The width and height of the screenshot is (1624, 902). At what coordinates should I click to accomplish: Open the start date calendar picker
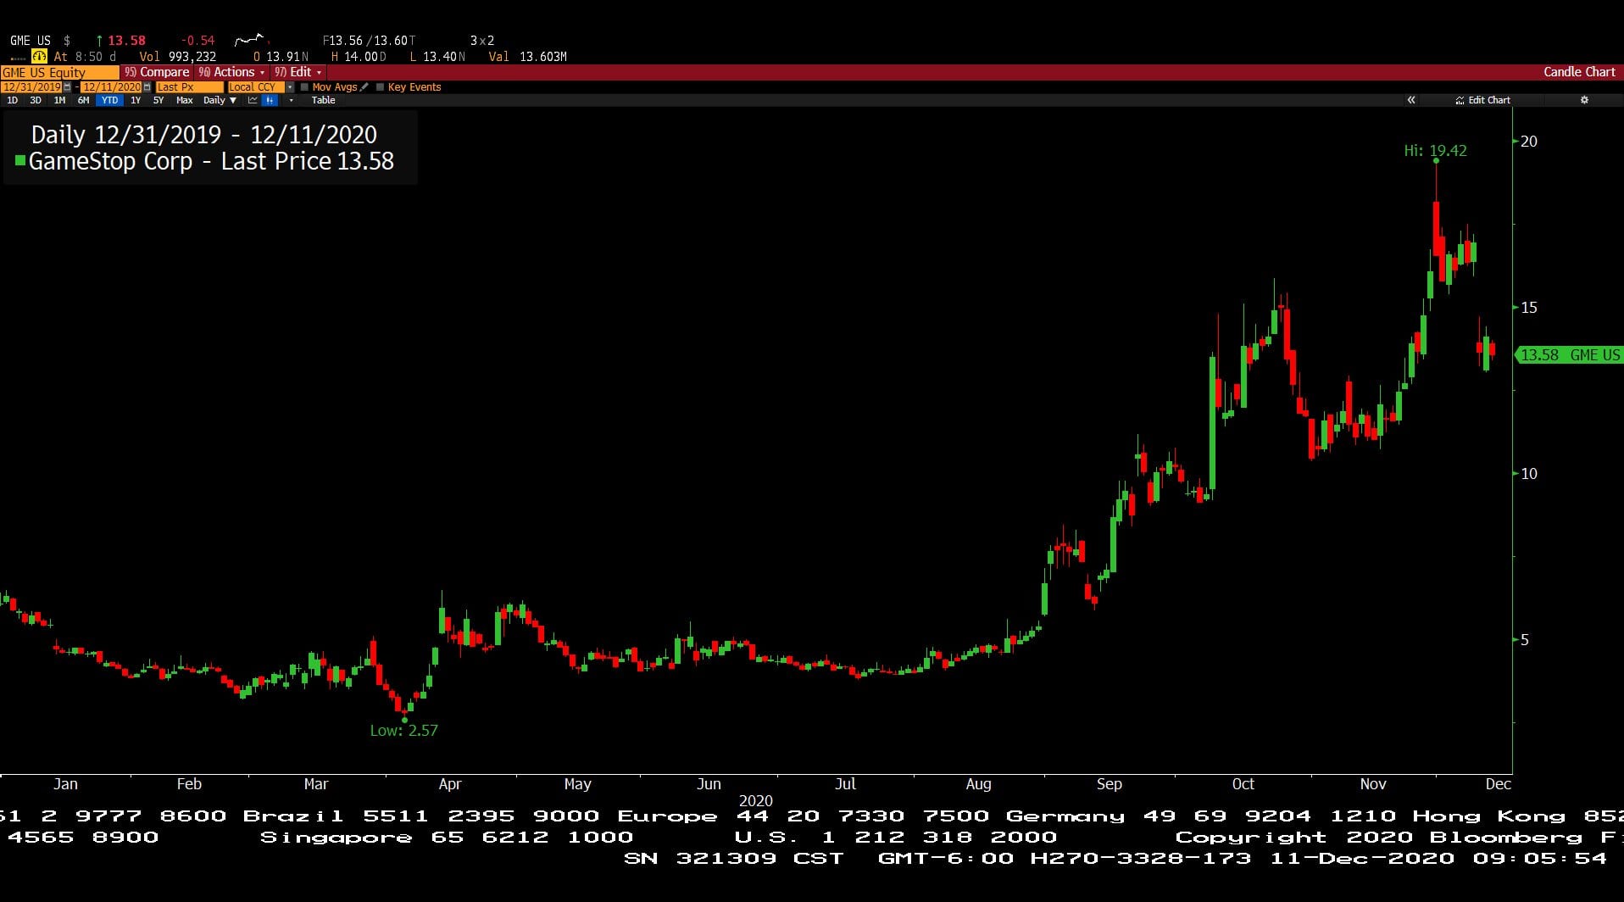pyautogui.click(x=67, y=87)
